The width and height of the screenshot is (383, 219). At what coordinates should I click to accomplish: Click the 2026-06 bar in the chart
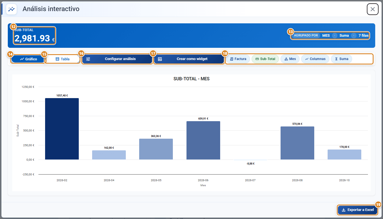[203, 140]
